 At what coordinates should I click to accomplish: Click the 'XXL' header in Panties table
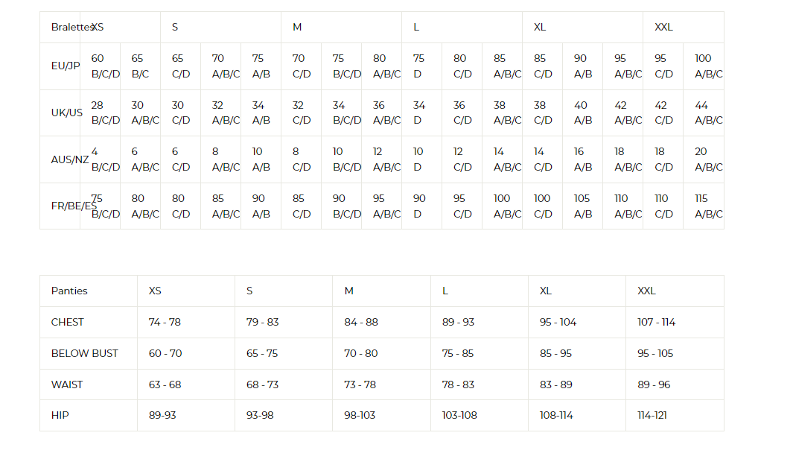pos(675,291)
